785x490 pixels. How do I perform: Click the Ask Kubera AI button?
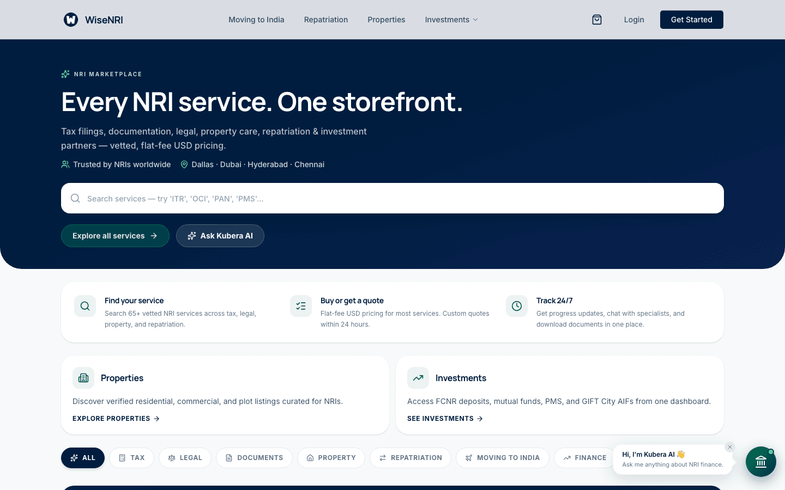(220, 236)
